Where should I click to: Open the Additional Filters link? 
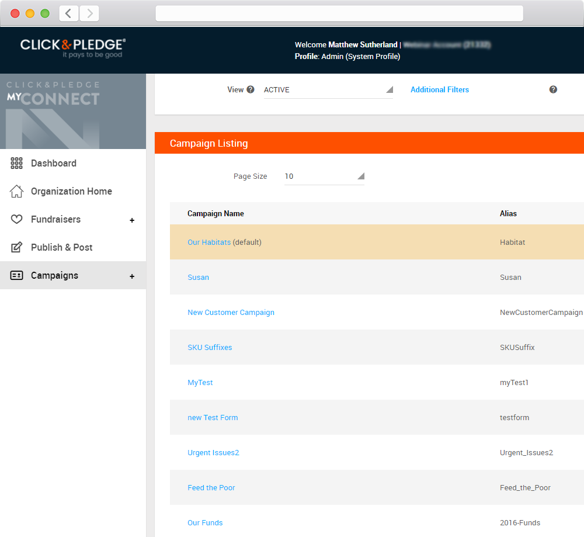pos(439,89)
